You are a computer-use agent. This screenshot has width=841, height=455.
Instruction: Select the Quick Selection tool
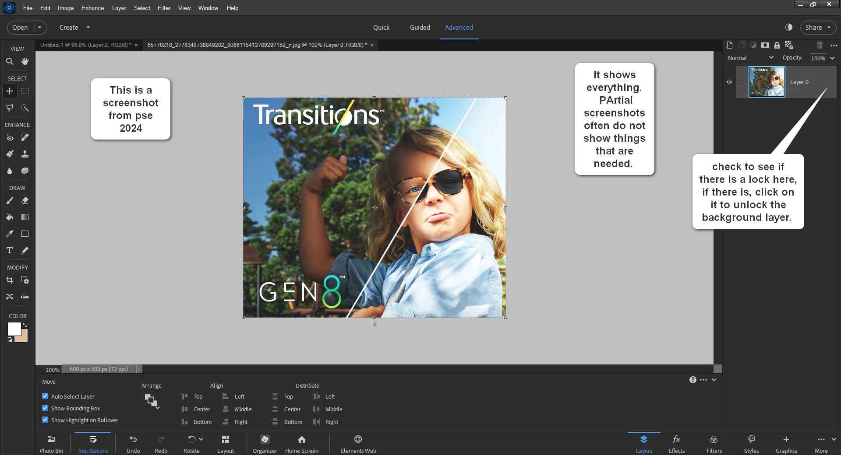(x=25, y=108)
